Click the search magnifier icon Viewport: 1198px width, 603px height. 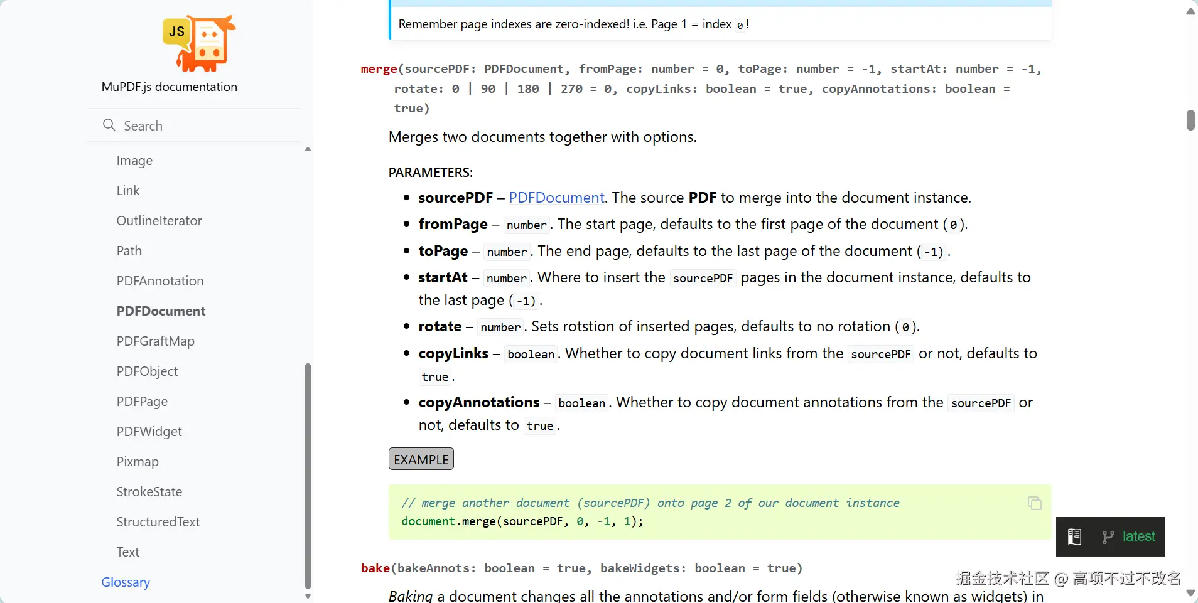pos(109,125)
